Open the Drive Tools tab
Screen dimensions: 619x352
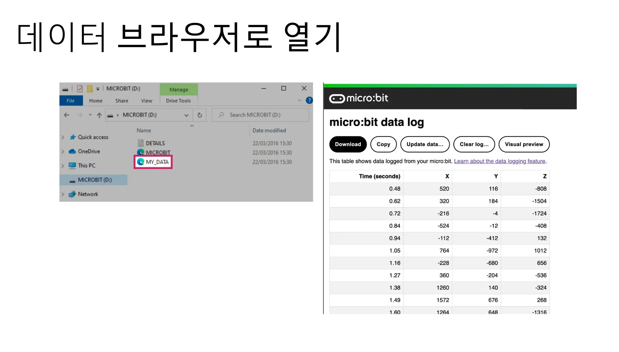coord(178,101)
